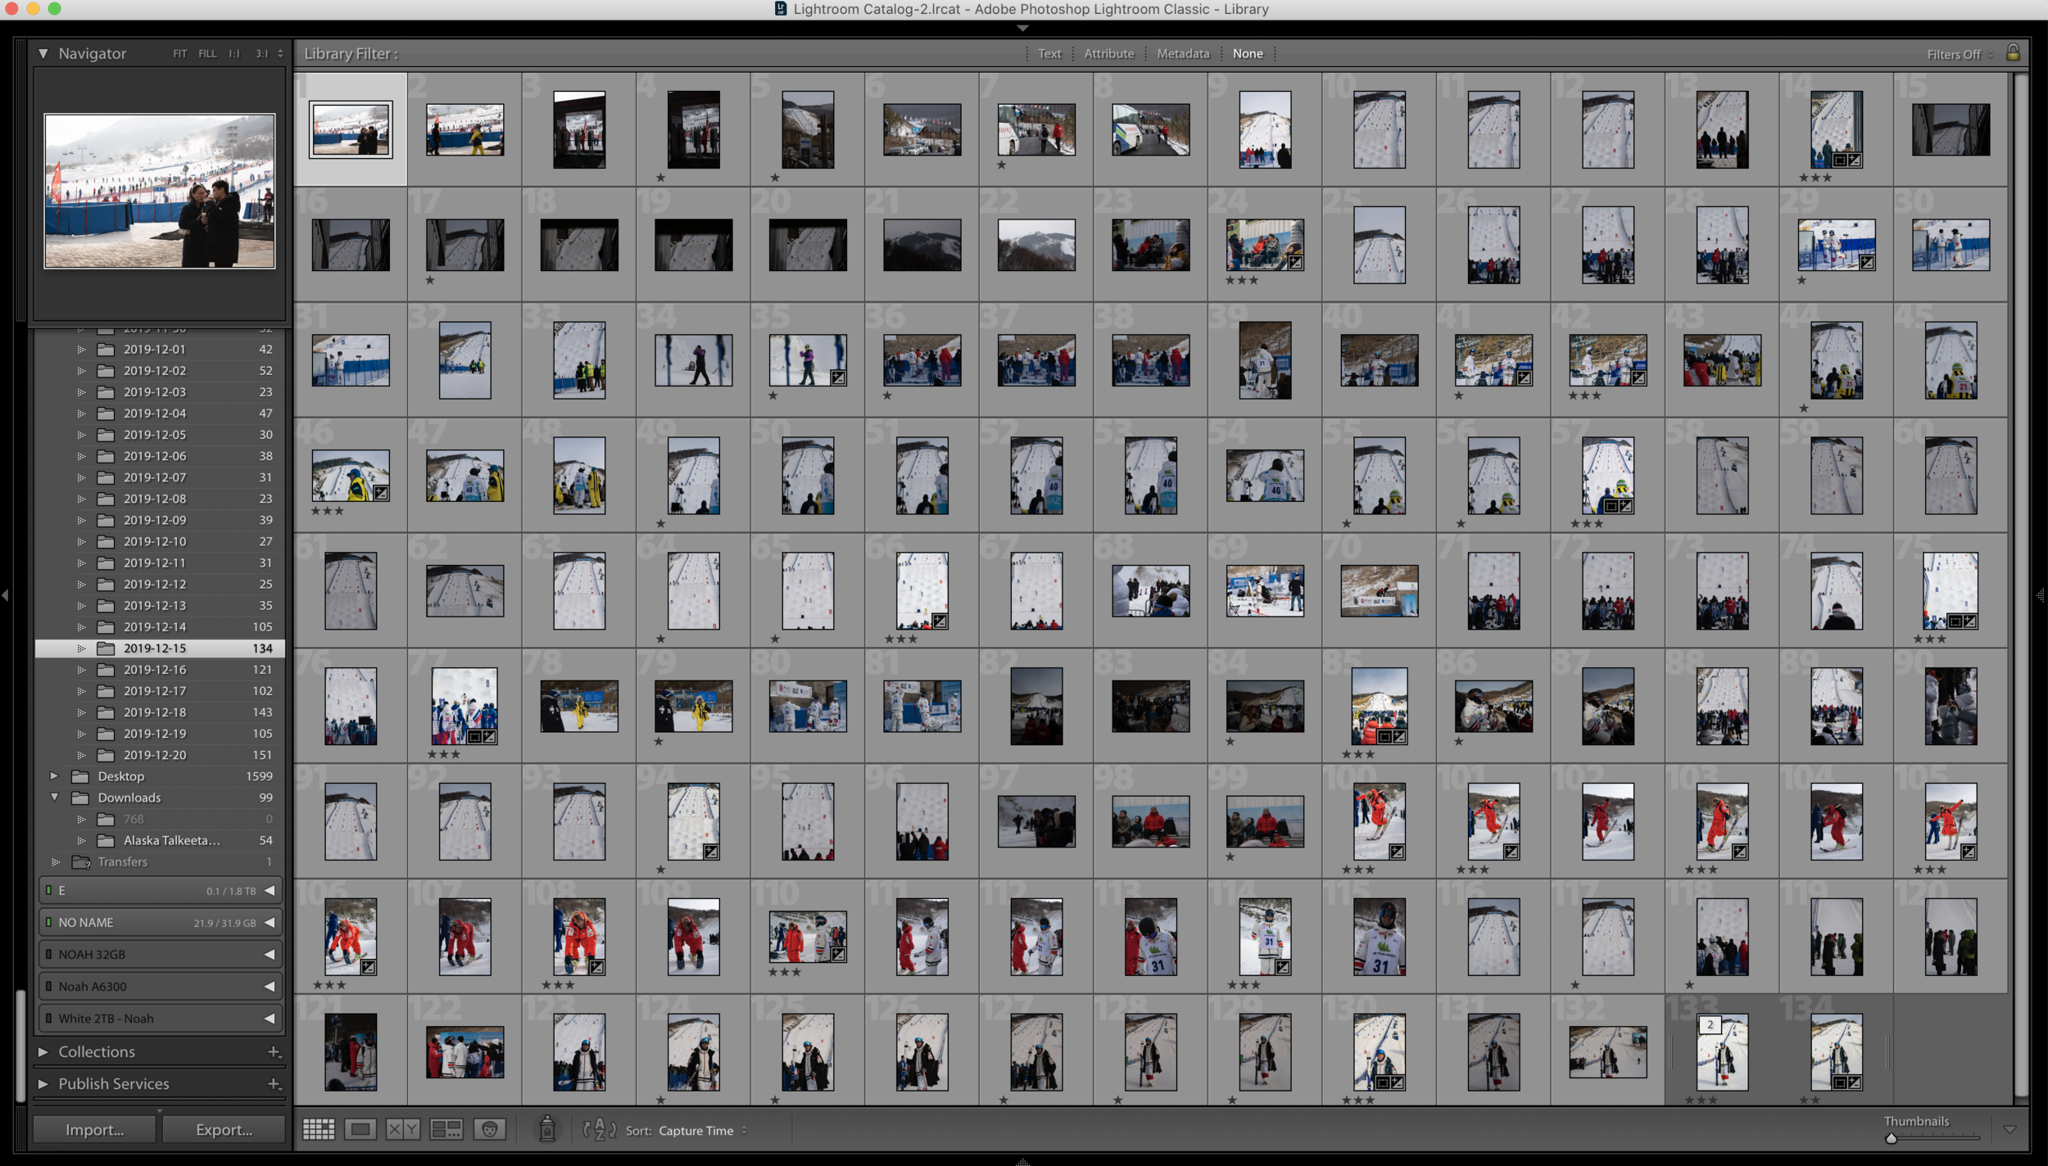Set Navigator zoom to 1:1
This screenshot has width=2048, height=1166.
[234, 53]
